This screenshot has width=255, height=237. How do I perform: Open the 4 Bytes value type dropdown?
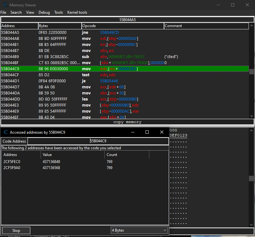pyautogui.click(x=139, y=230)
